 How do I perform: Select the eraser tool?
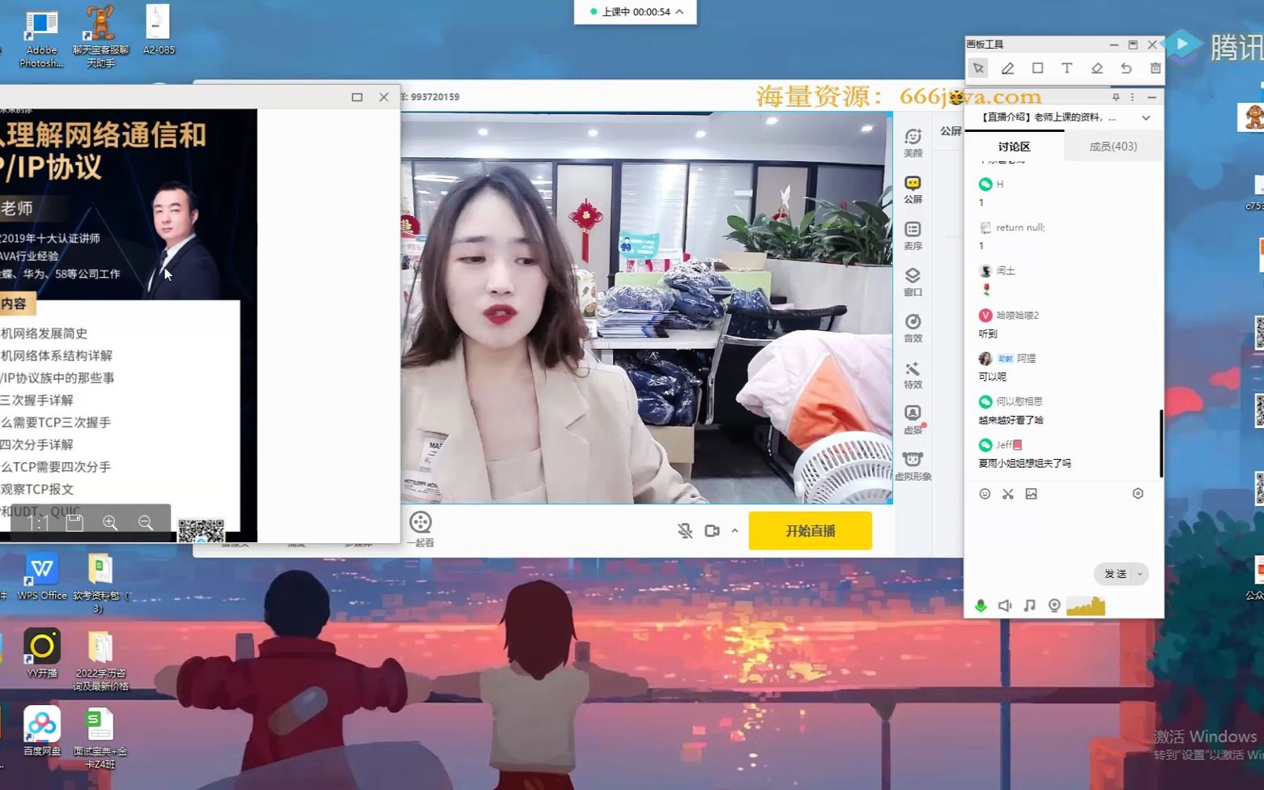(x=1096, y=69)
